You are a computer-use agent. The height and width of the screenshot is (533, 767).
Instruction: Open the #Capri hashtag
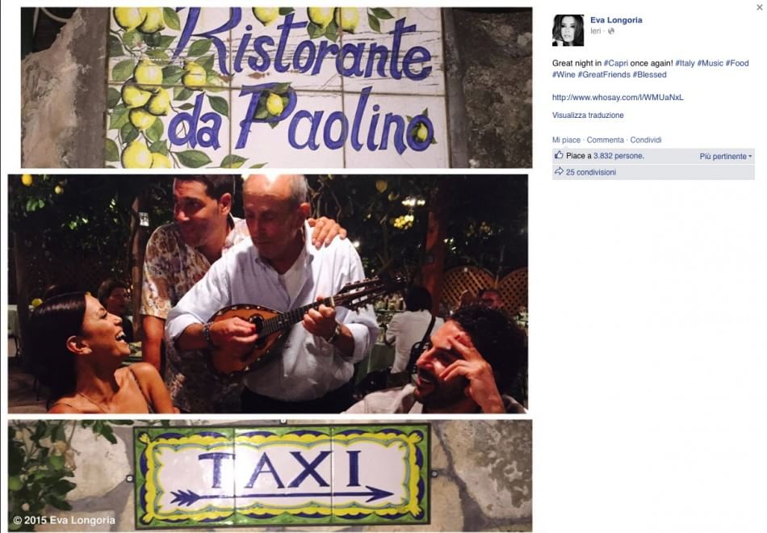click(616, 63)
